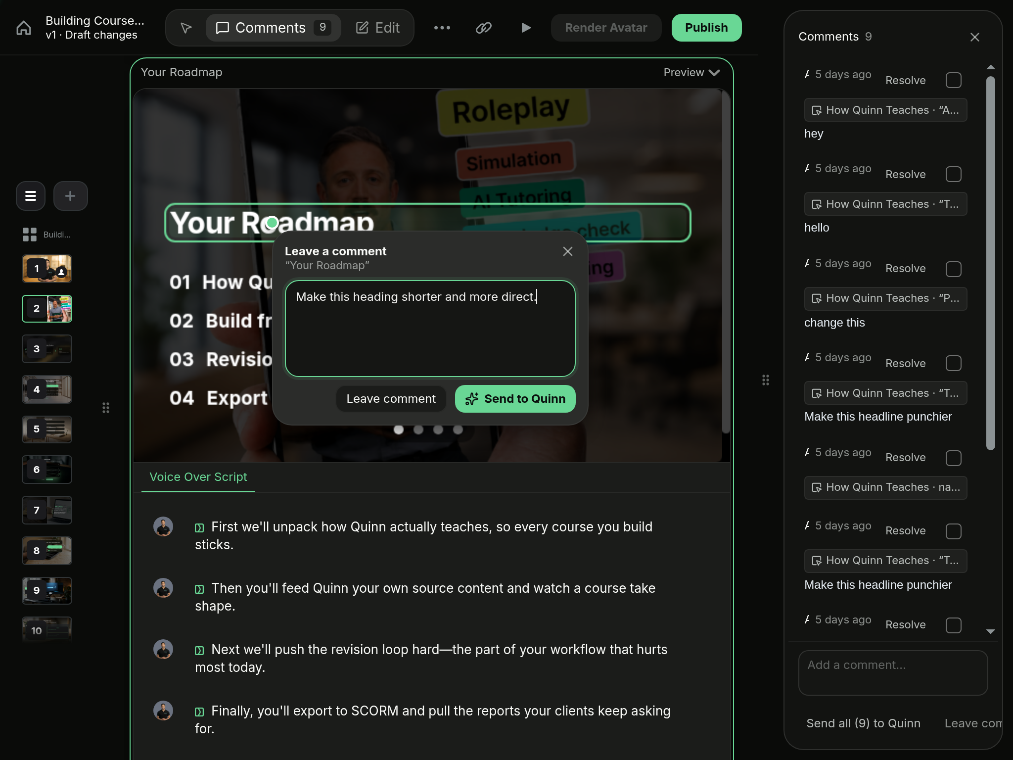Expand the Preview dropdown

(x=691, y=73)
